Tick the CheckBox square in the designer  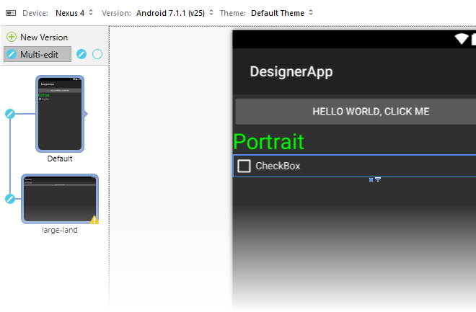[x=244, y=166]
